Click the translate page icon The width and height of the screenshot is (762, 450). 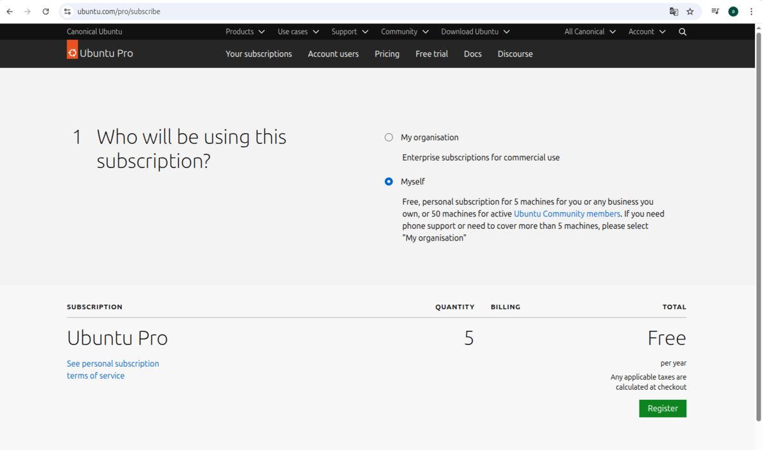point(674,11)
